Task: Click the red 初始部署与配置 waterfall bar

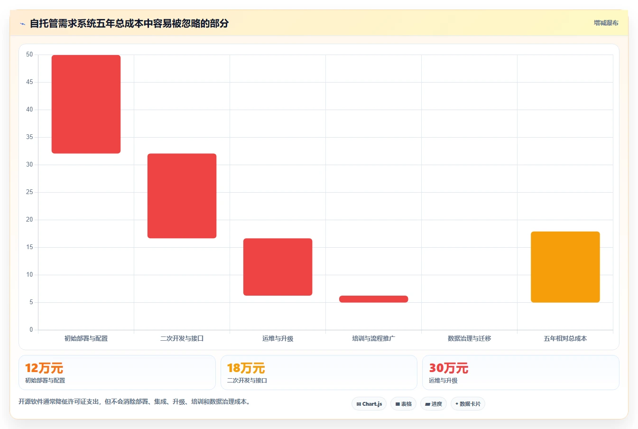Action: pos(86,104)
